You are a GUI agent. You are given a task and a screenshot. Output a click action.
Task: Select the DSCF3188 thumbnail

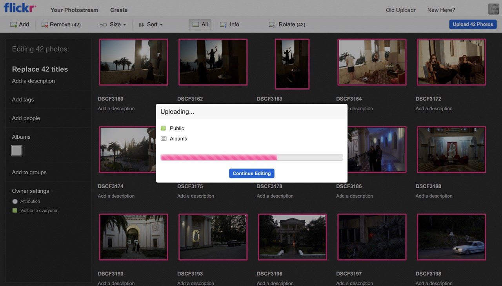point(451,150)
